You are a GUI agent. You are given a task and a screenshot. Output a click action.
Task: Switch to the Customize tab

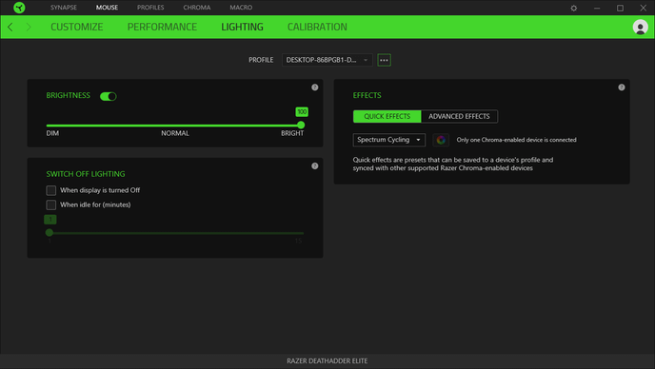tap(77, 28)
